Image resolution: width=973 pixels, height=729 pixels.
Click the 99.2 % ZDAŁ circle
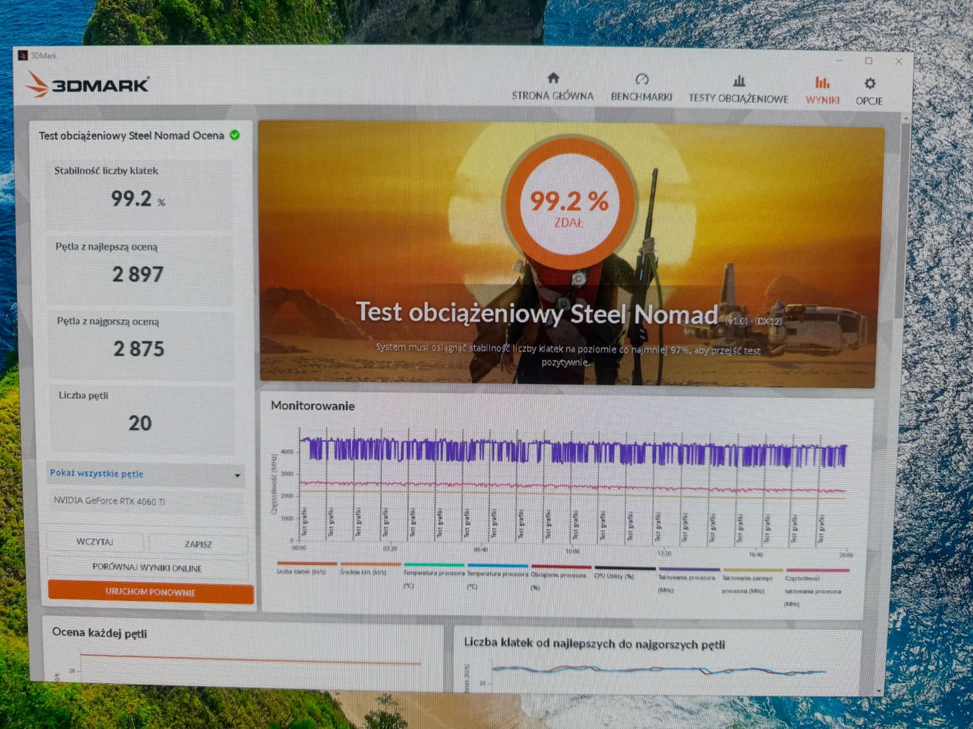(x=569, y=203)
